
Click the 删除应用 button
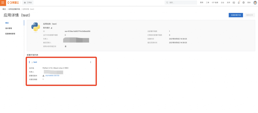pyautogui.click(x=249, y=15)
